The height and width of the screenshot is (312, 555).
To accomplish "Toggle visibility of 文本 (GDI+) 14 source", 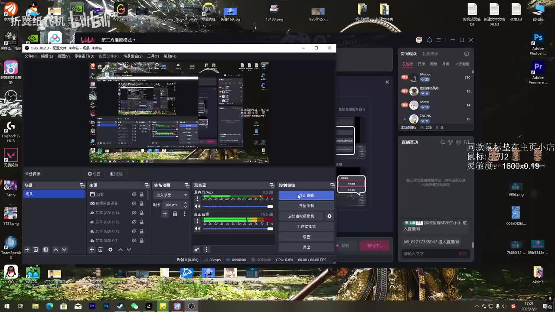I will click(134, 213).
